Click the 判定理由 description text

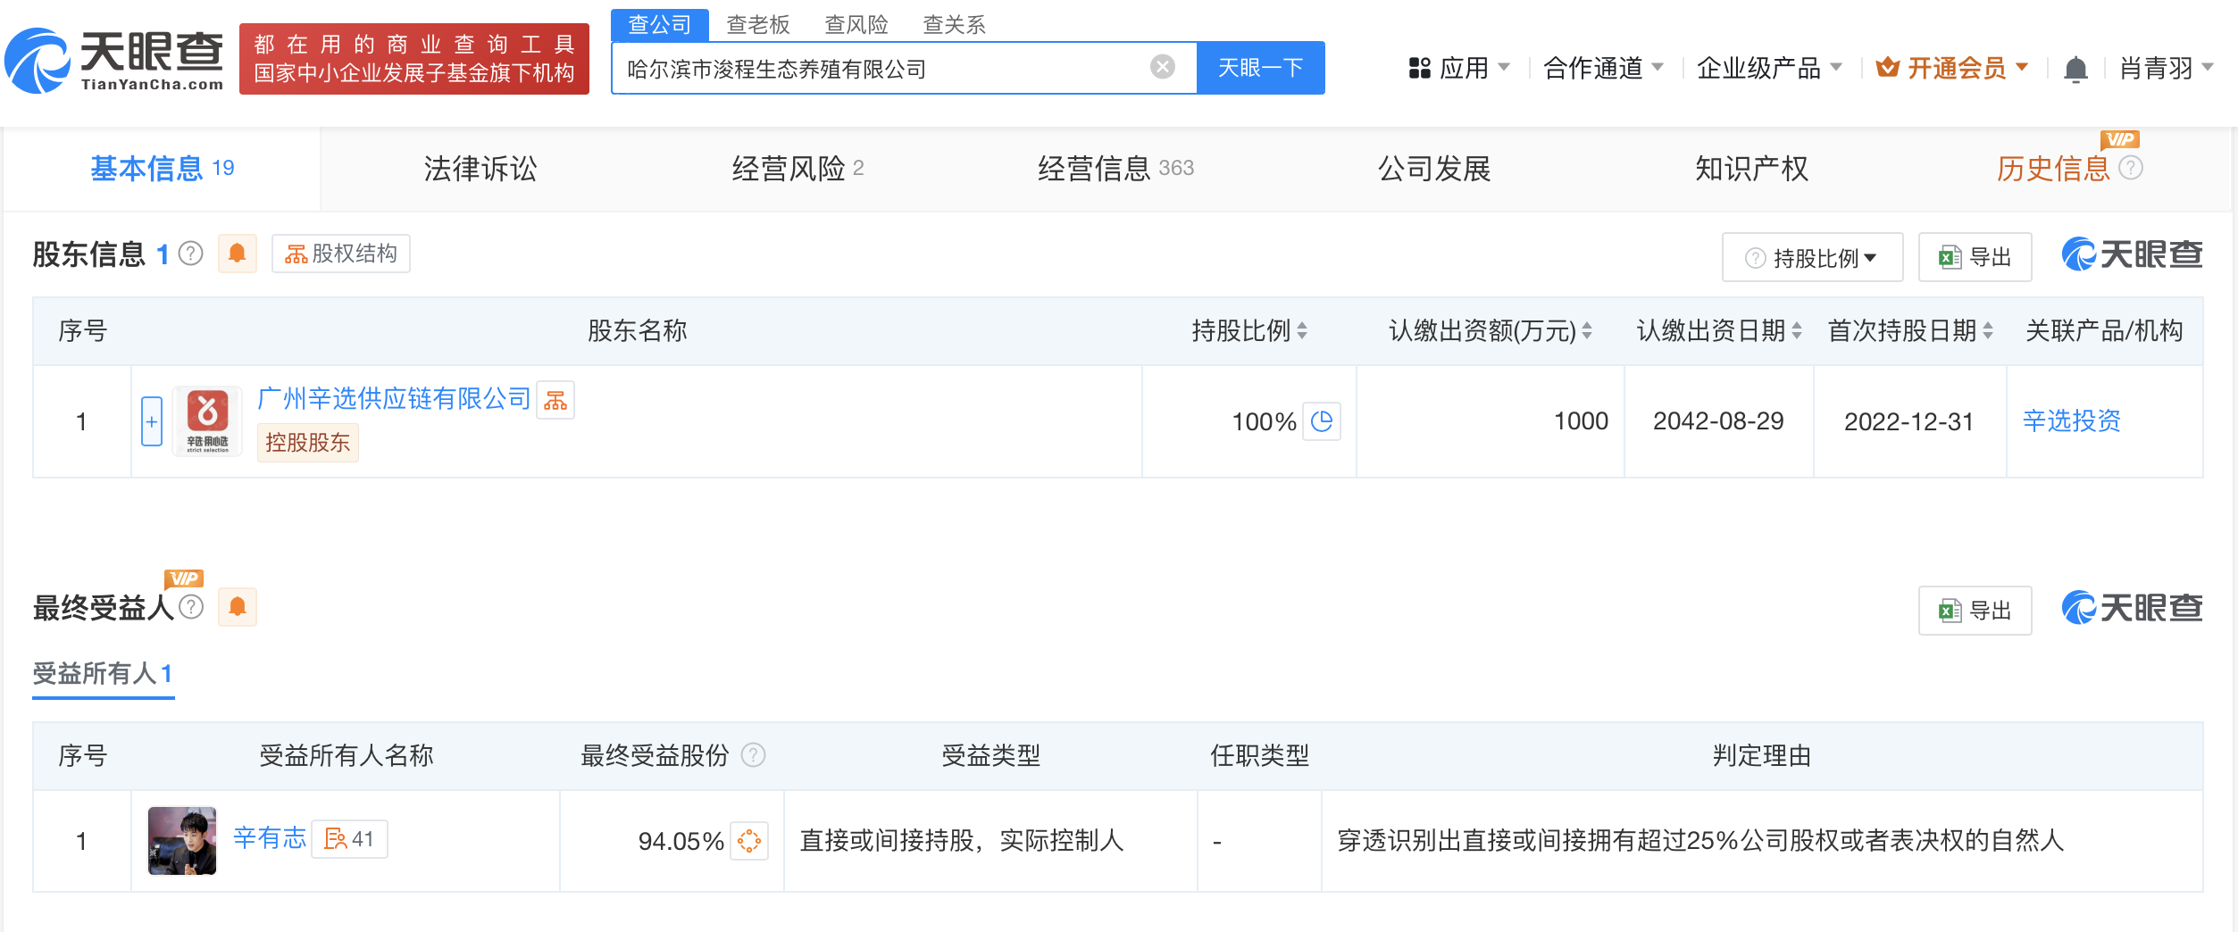pyautogui.click(x=1700, y=841)
